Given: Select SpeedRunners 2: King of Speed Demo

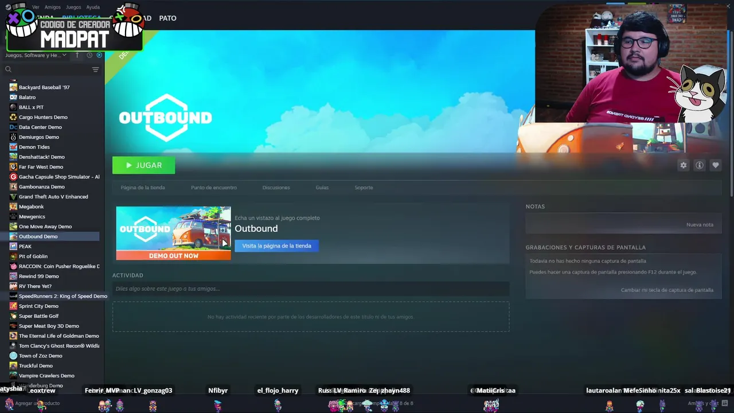Looking at the screenshot, I should 63,296.
